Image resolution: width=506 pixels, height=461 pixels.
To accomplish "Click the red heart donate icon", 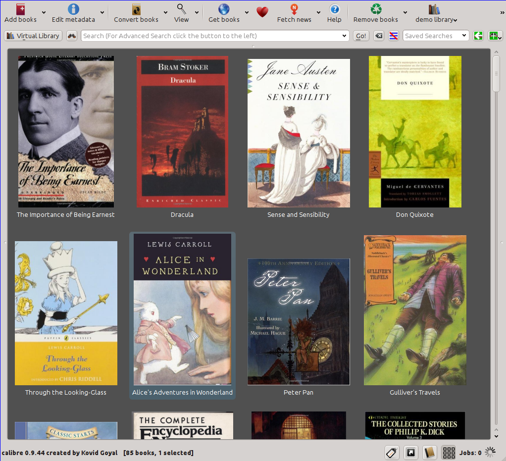I will pos(262,12).
